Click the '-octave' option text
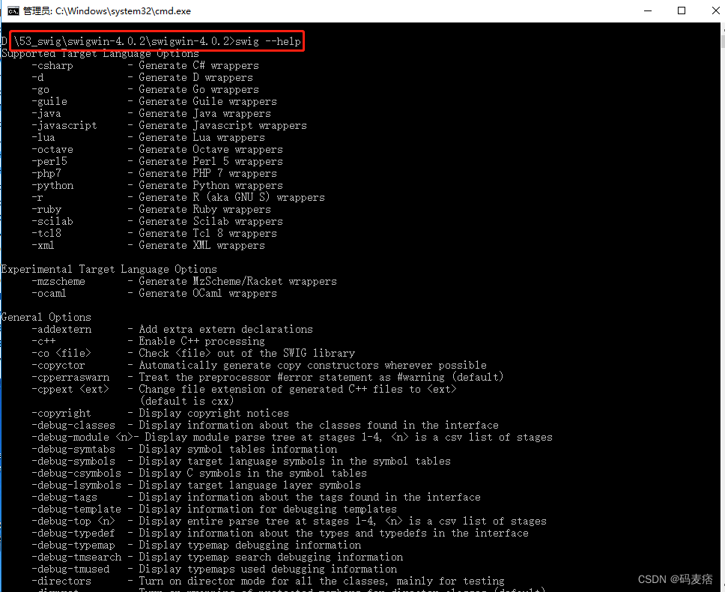This screenshot has height=592, width=725. (52, 150)
